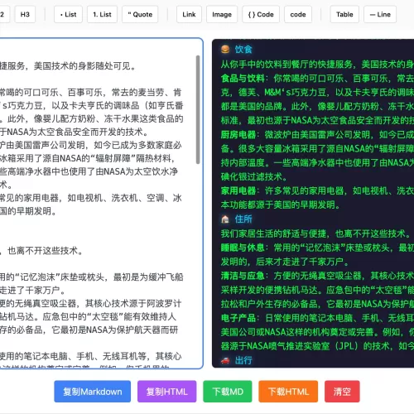The width and height of the screenshot is (414, 414).
Task: Click the car emoji beside 出行 heading
Action: point(225,360)
